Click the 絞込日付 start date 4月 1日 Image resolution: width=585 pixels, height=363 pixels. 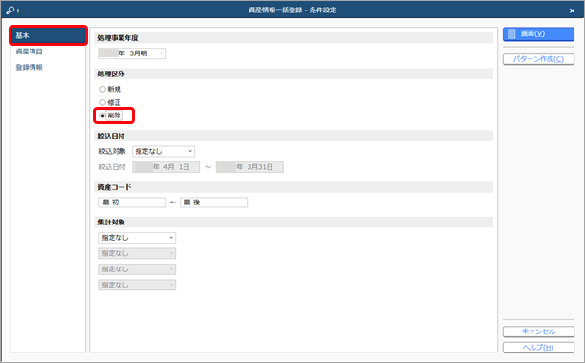click(165, 167)
